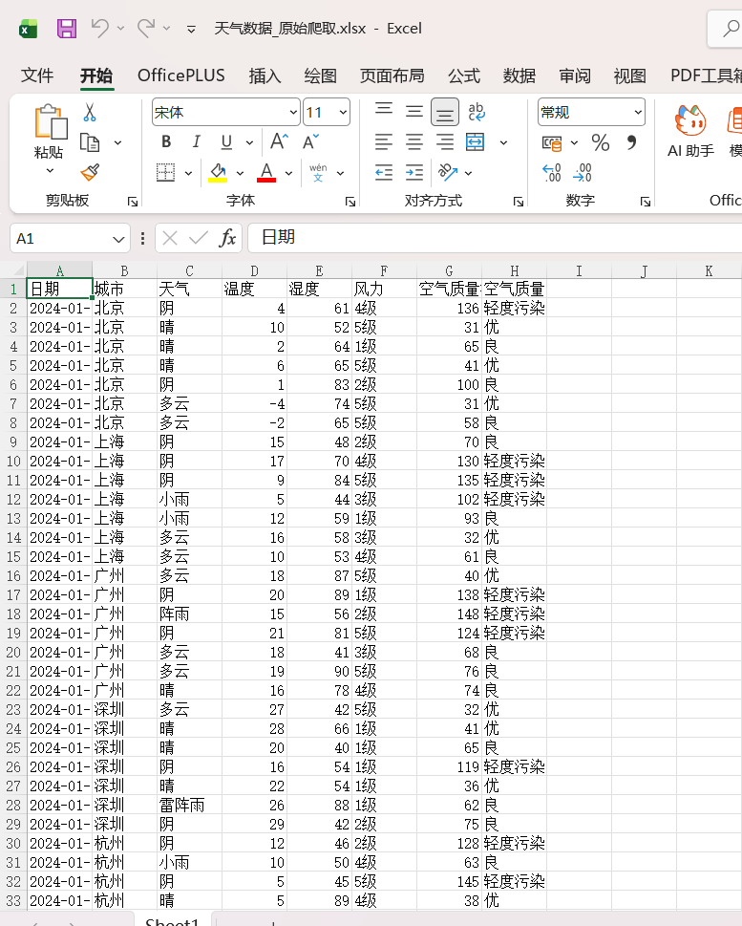Open the 对齐方式 group dialog launcher
The height and width of the screenshot is (926, 742).
(x=519, y=202)
